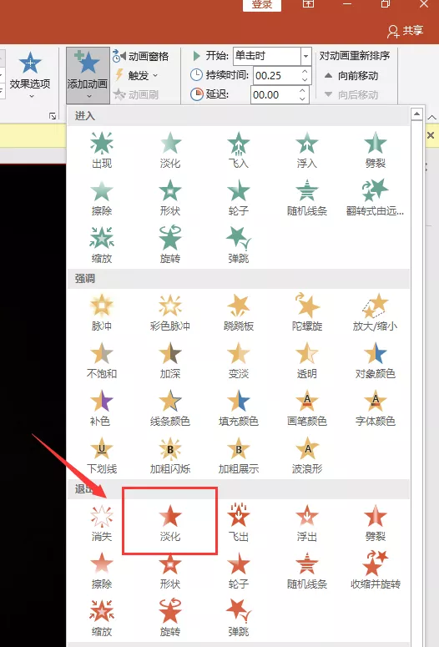Apply the 陀螺旋 emphasis effect
439x647 pixels.
pos(307,313)
